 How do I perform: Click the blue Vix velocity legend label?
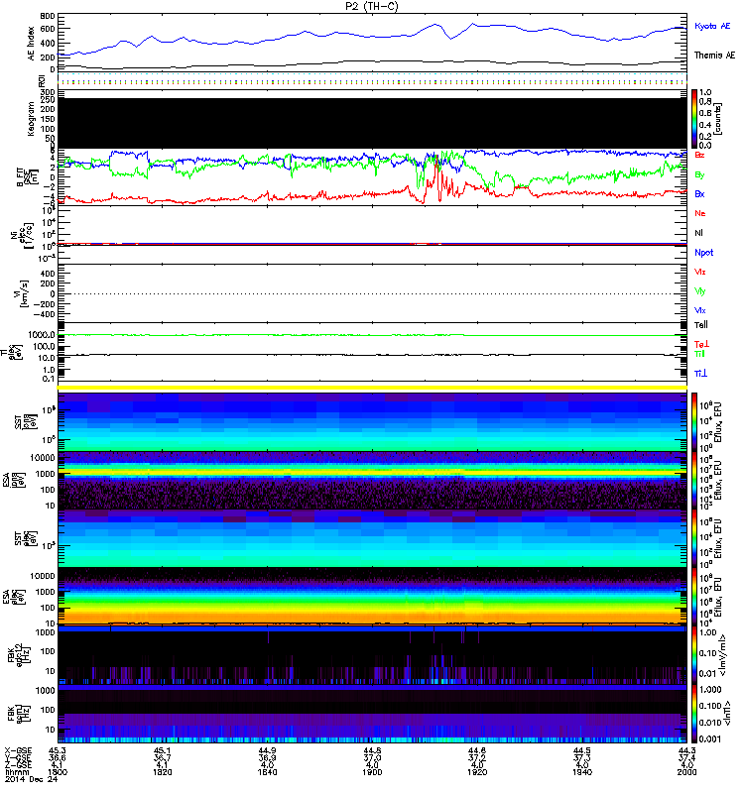[x=699, y=311]
